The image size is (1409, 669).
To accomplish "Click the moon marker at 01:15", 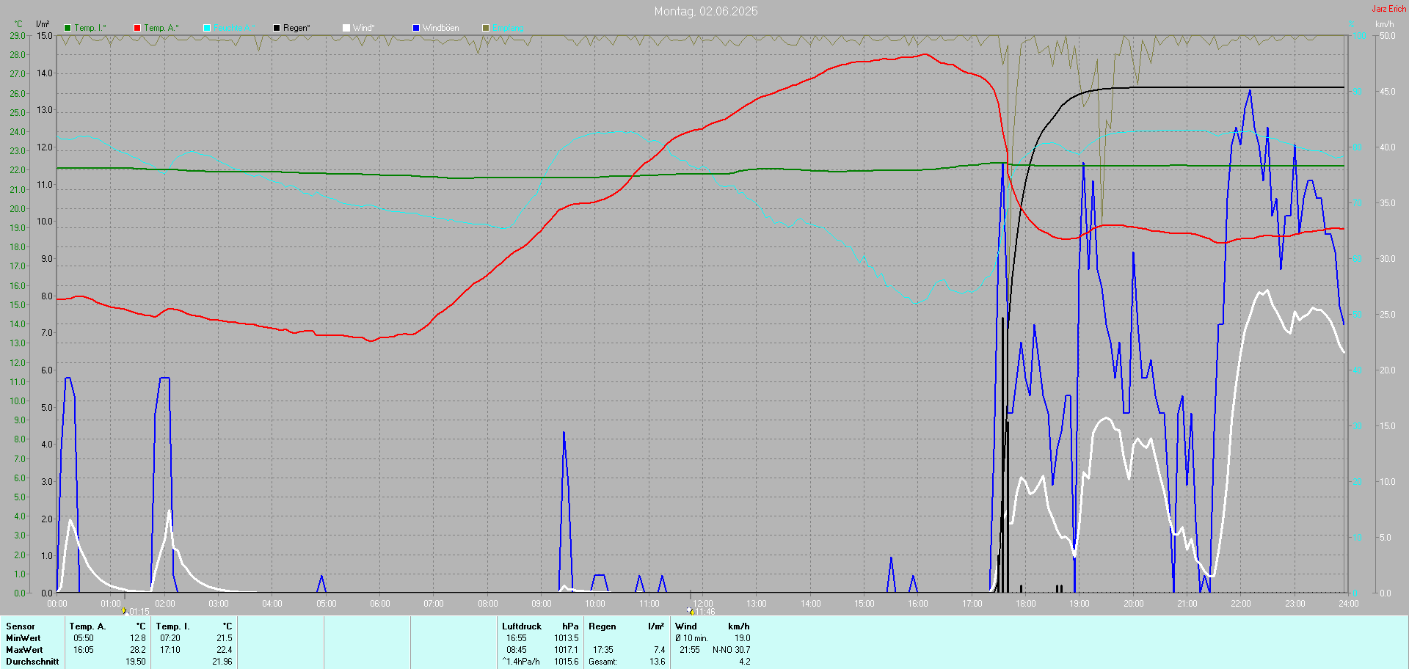I will (x=124, y=610).
